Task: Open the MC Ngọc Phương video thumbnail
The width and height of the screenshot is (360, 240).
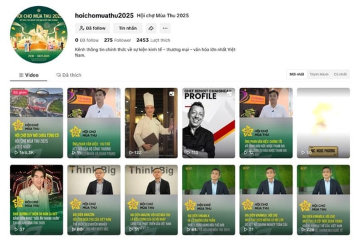Action: pyautogui.click(x=323, y=123)
